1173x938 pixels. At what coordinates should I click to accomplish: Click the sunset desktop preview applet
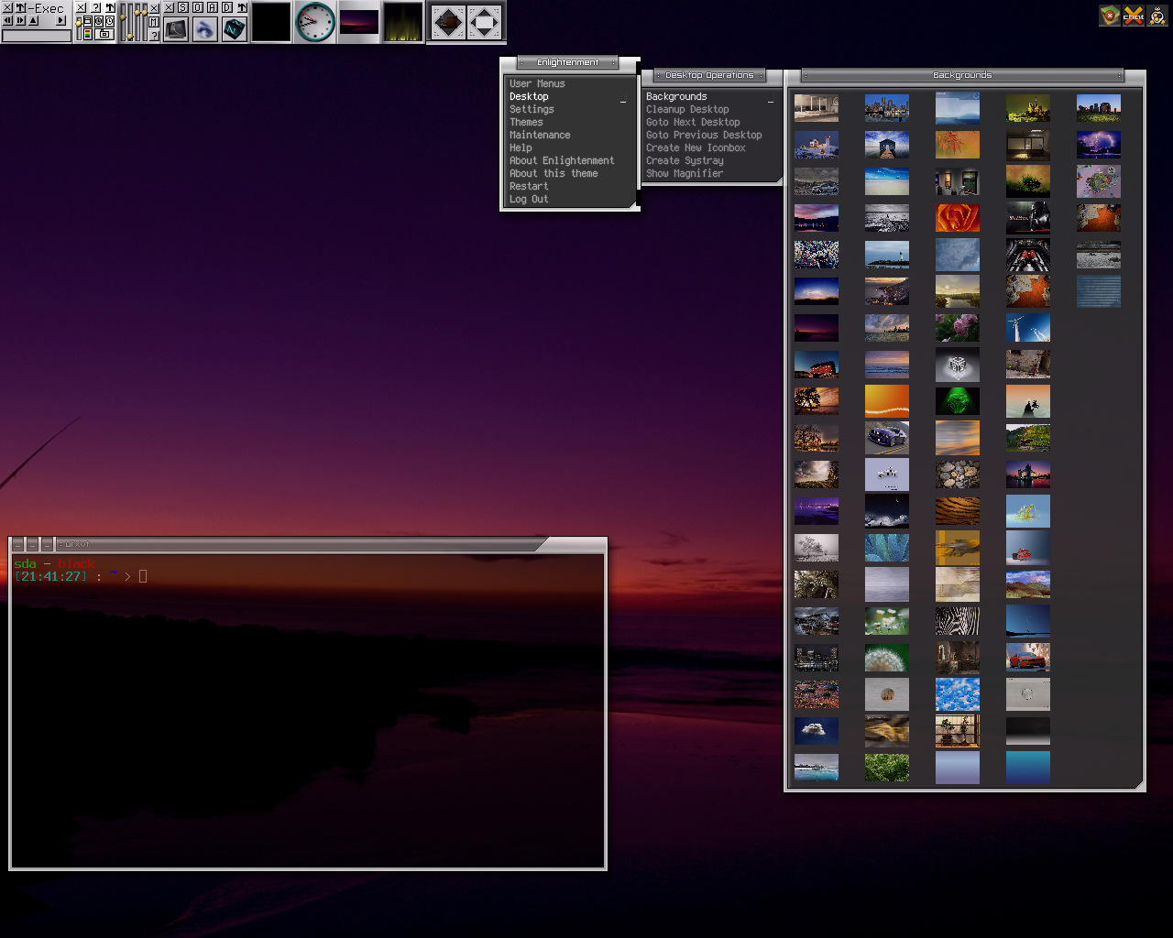coord(359,22)
